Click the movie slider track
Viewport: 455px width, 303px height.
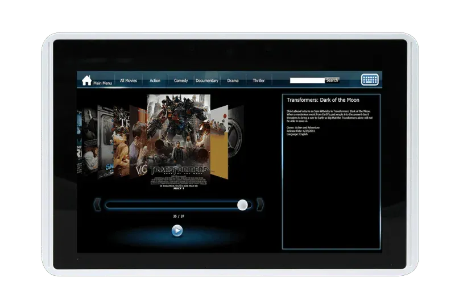[178, 205]
